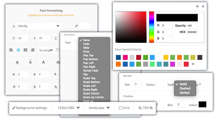The width and height of the screenshot is (216, 122).
Task: Close the colour picker panel
Action: (x=203, y=6)
